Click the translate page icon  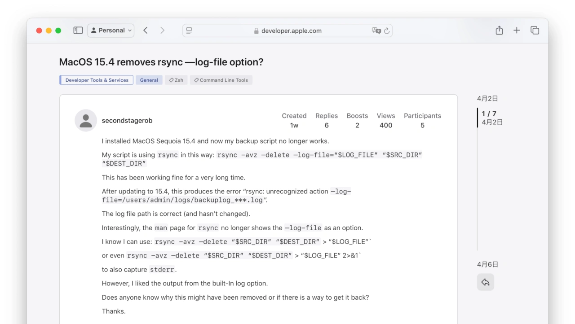(x=376, y=31)
